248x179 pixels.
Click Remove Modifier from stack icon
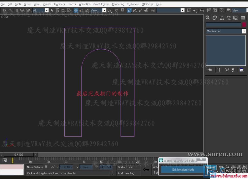233,70
